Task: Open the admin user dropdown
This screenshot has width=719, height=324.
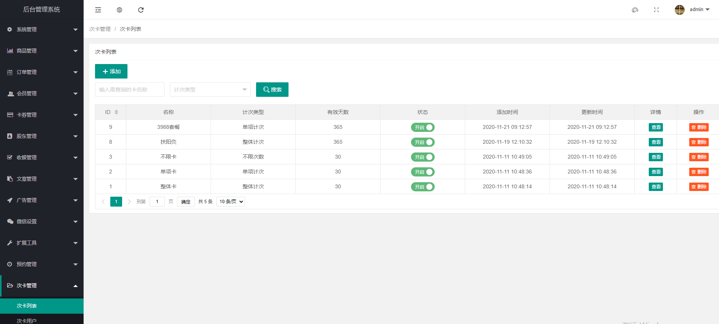Action: click(700, 10)
